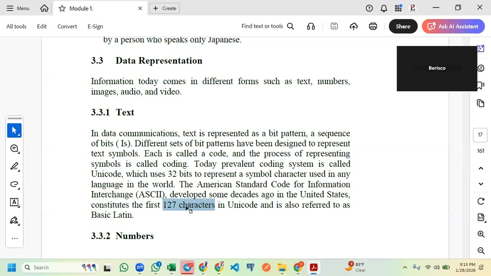Select the freehand Draw loop tool
The width and height of the screenshot is (491, 276).
(15, 184)
